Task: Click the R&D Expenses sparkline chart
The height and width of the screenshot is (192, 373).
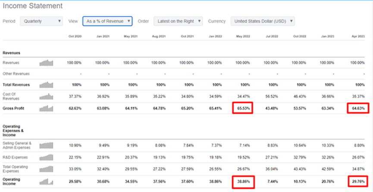Action: coord(47,157)
